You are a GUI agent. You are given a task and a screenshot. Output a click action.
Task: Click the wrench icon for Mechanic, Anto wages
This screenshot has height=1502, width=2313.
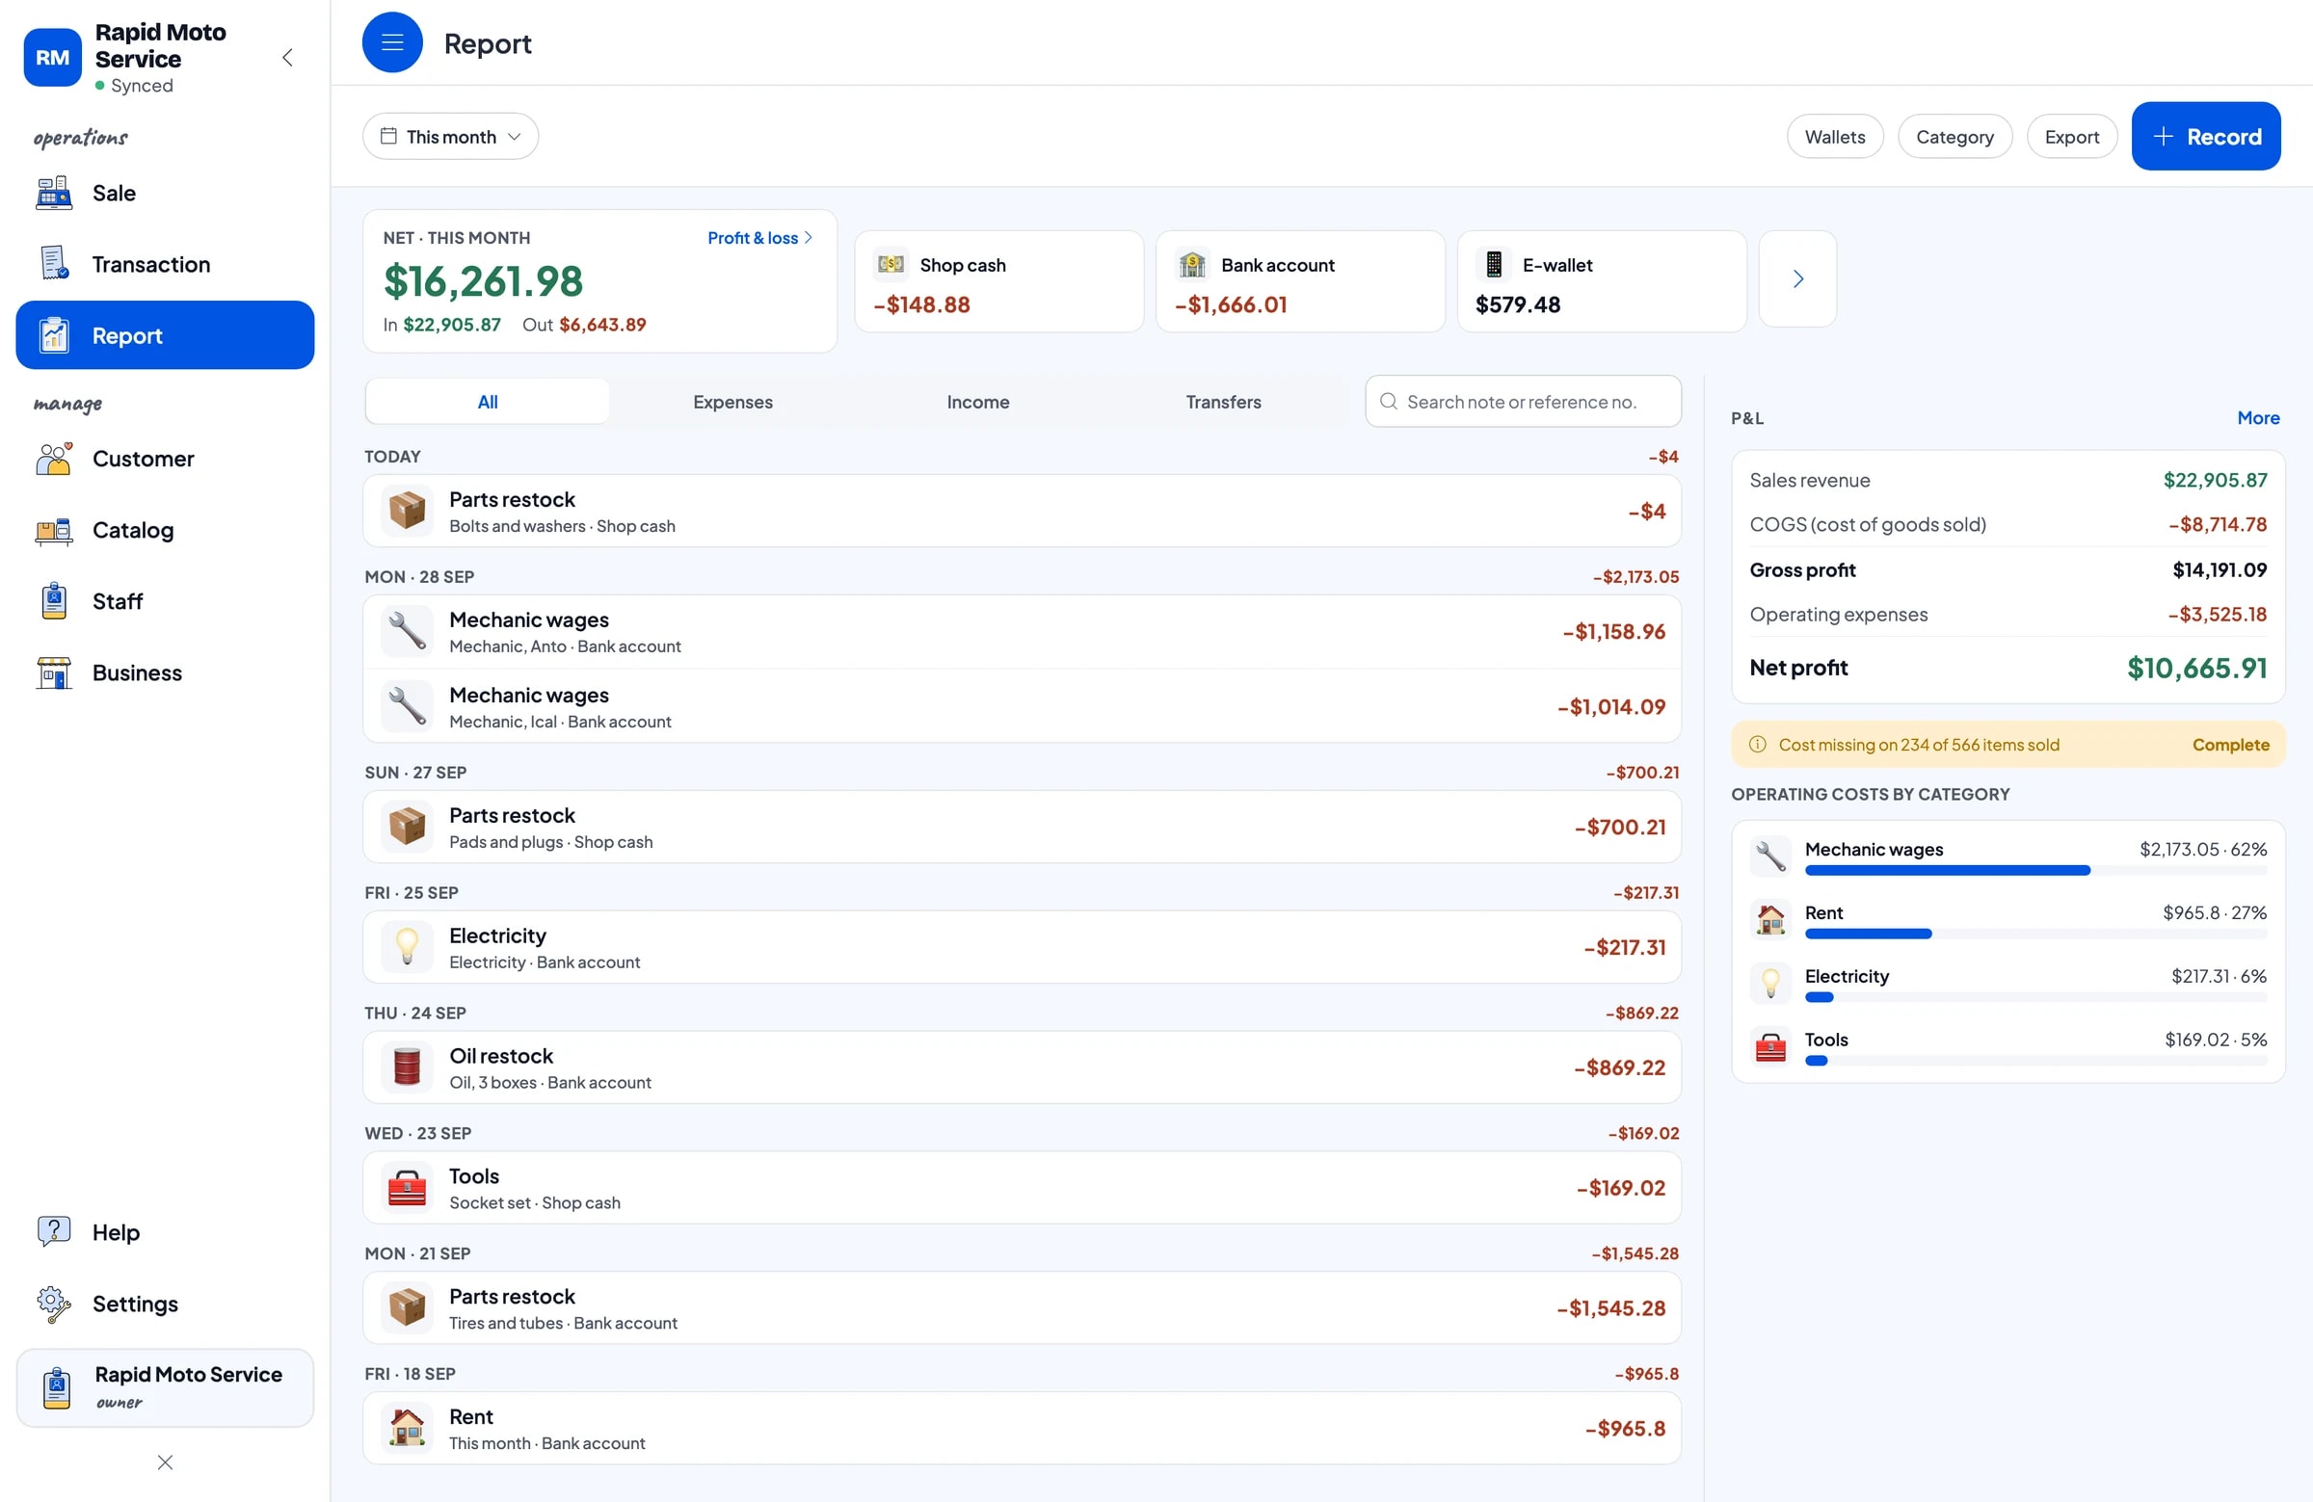point(408,631)
